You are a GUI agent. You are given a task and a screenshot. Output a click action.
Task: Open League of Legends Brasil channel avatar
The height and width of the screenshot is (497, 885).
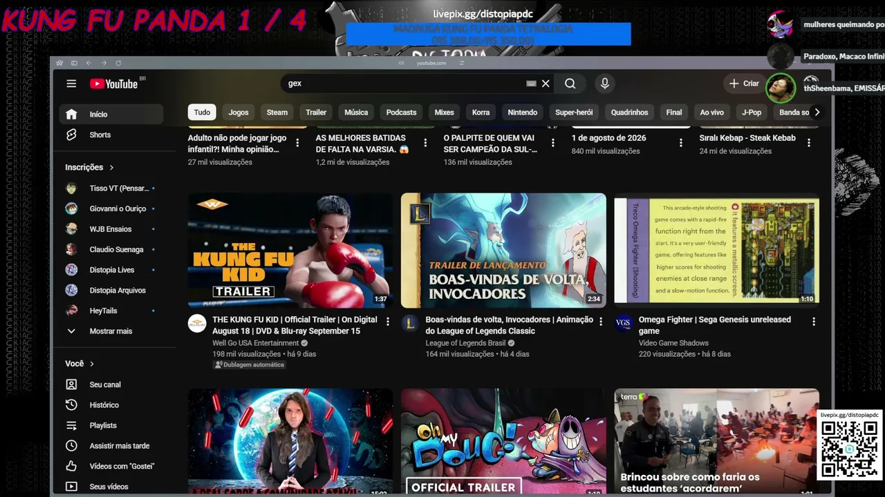pos(410,323)
